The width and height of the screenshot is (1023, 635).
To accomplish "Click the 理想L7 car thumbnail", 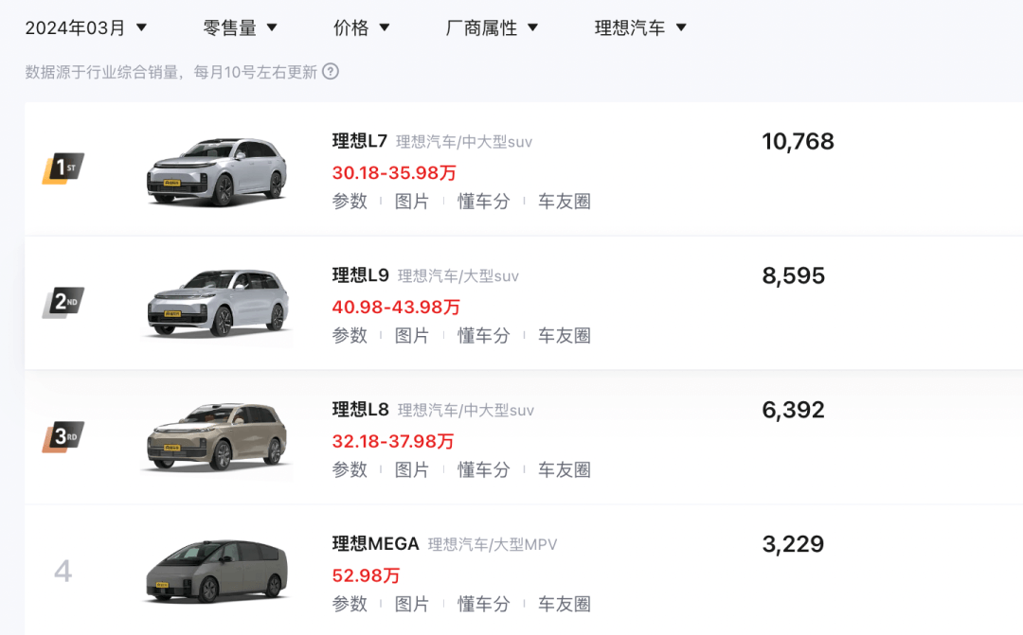I will pos(217,171).
